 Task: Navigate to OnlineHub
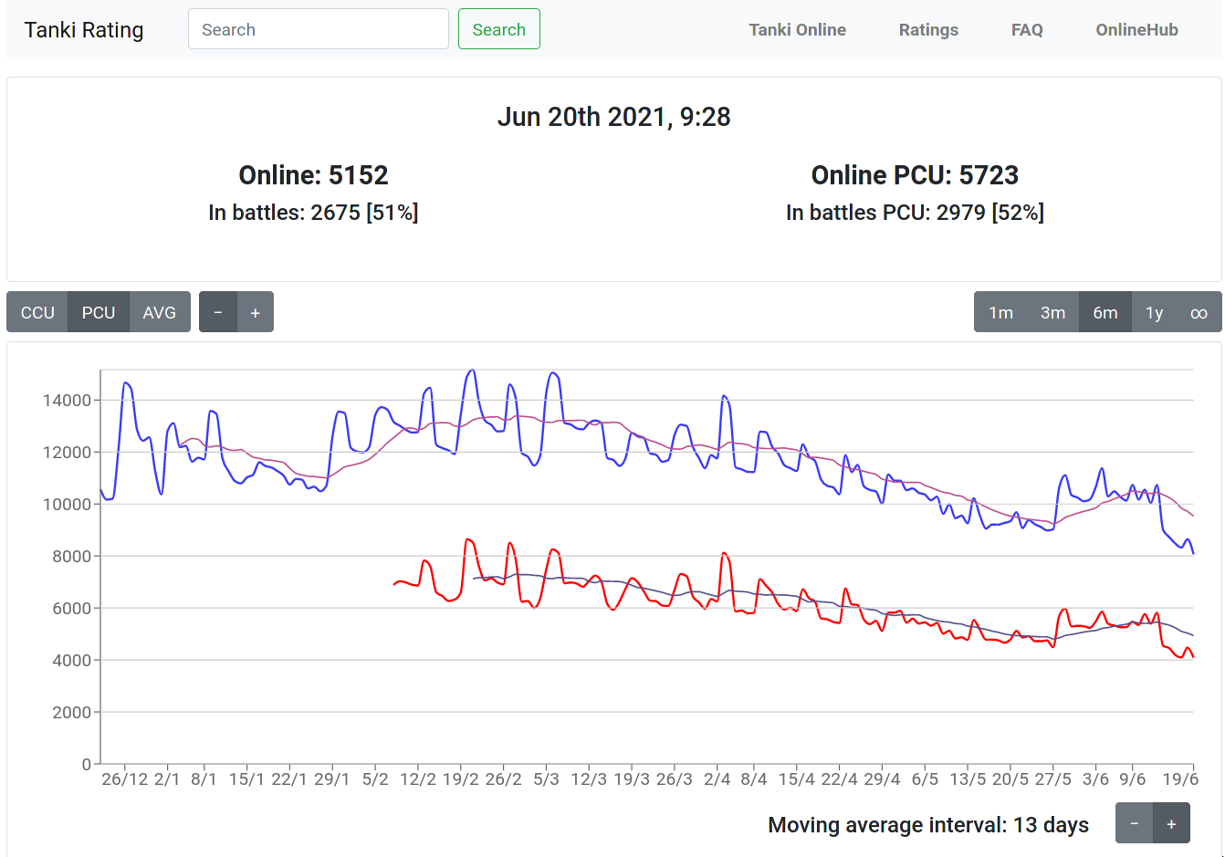[x=1136, y=30]
